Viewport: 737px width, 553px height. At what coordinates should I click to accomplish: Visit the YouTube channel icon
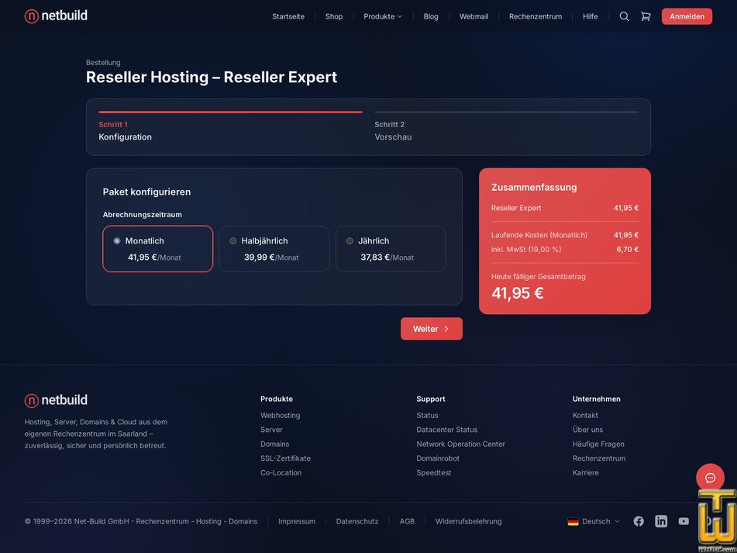point(684,521)
